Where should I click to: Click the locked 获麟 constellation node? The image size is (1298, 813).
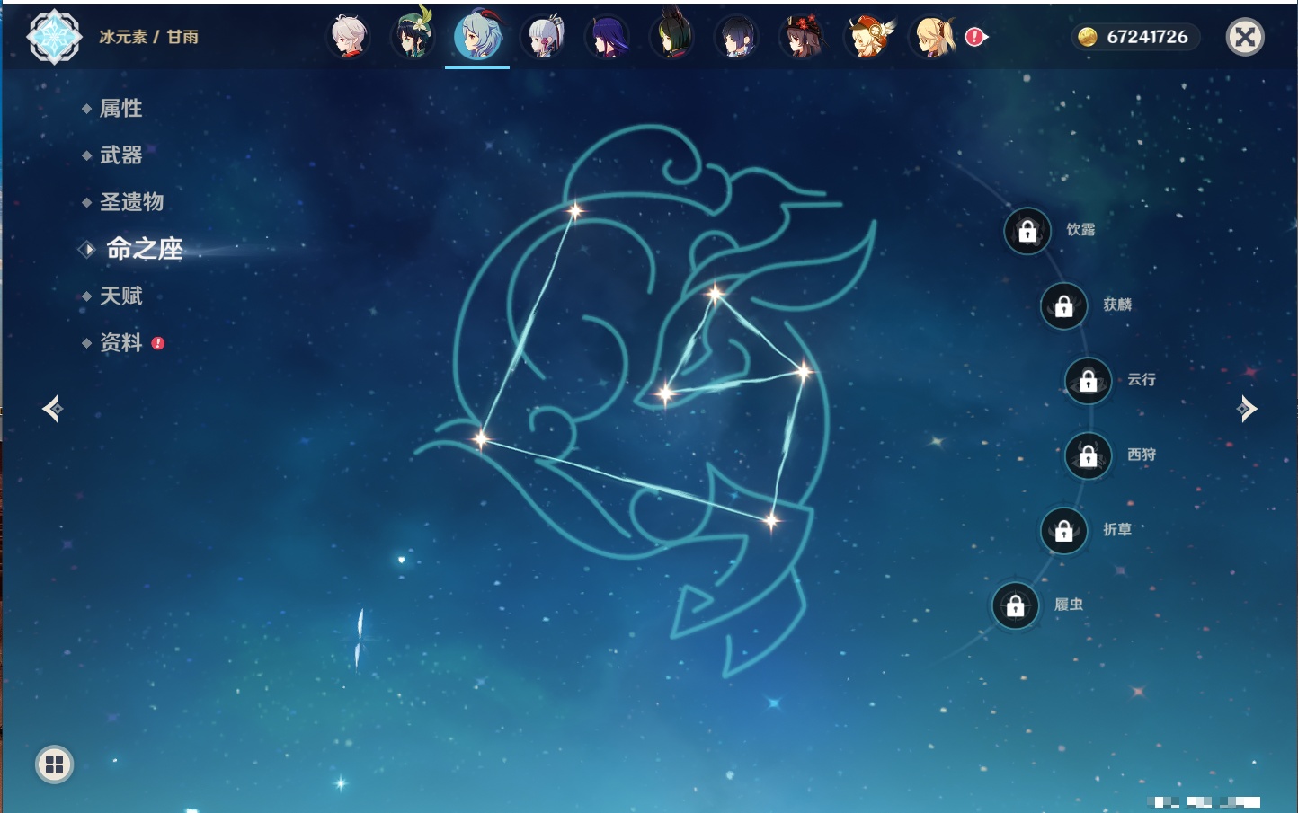tap(1064, 305)
